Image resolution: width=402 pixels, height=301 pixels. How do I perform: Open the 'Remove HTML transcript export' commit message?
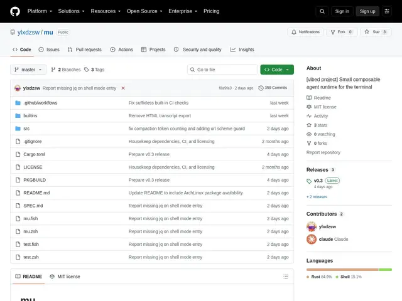click(160, 115)
